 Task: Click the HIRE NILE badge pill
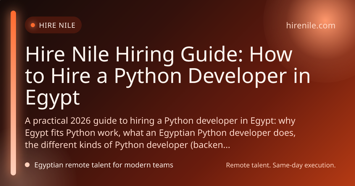[53, 25]
